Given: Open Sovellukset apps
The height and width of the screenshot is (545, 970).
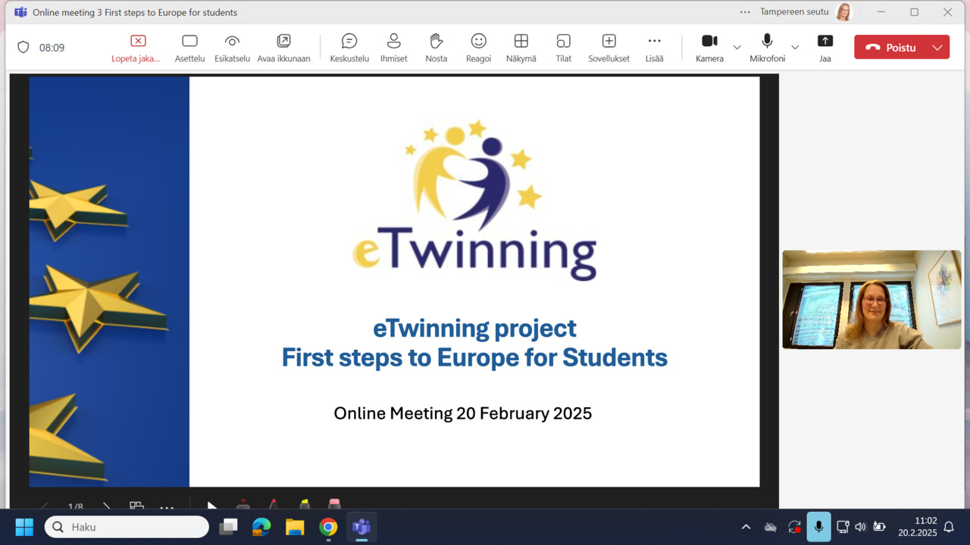Looking at the screenshot, I should point(609,48).
